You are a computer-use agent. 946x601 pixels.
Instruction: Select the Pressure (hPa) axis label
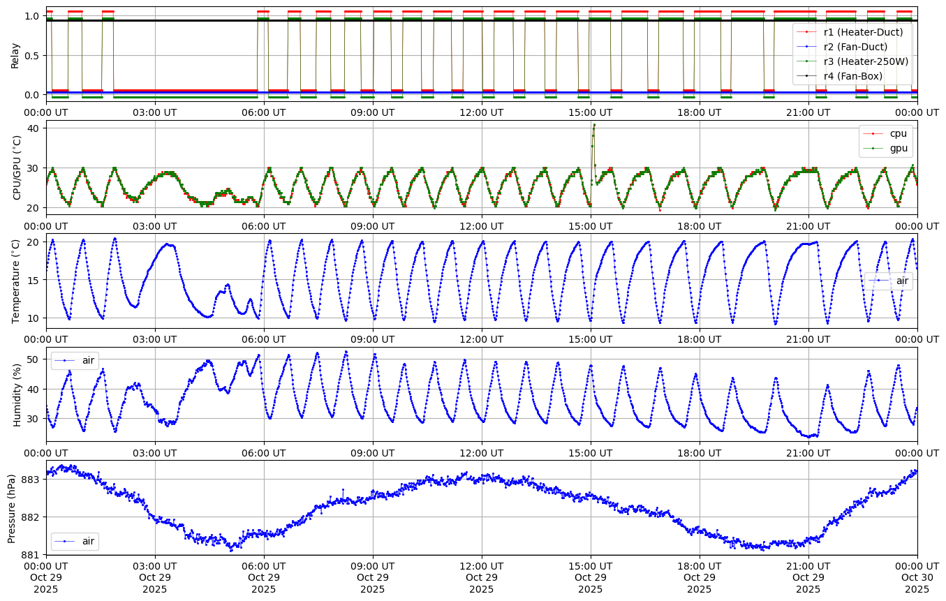(12, 507)
